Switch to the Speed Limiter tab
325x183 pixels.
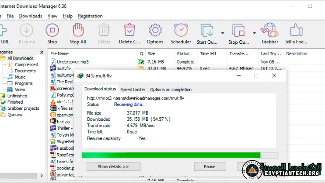pos(133,90)
